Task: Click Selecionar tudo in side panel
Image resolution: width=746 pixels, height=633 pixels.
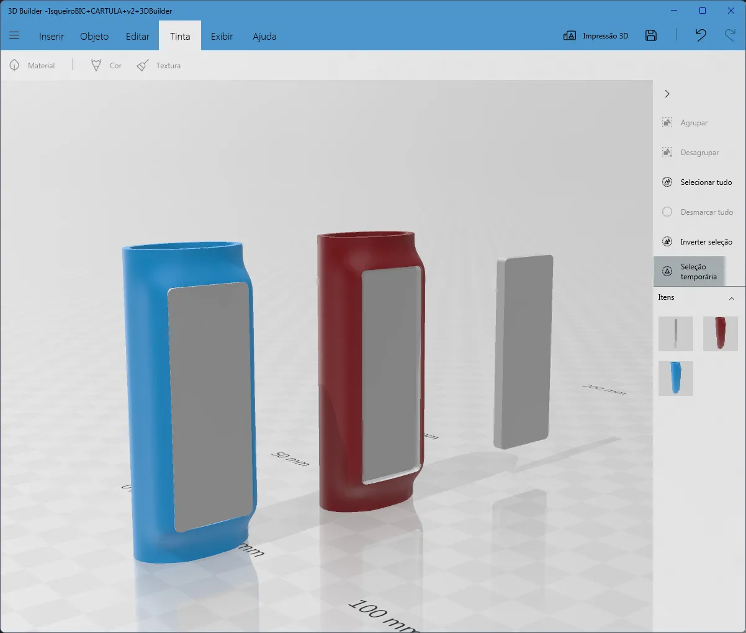Action: click(697, 182)
